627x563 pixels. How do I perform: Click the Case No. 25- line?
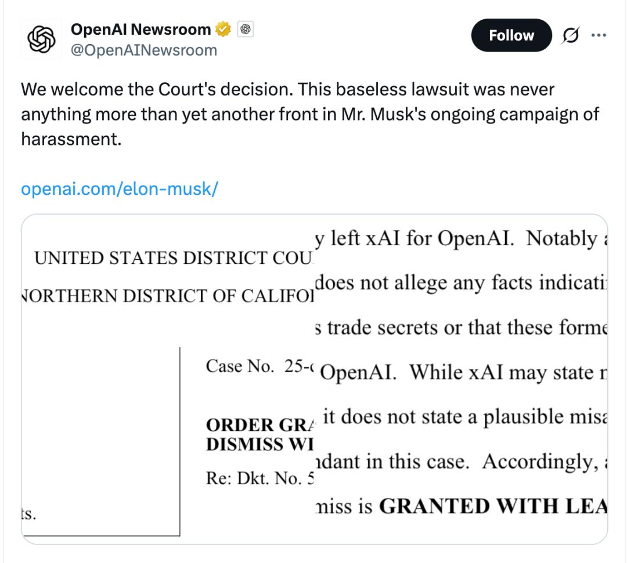coord(260,366)
